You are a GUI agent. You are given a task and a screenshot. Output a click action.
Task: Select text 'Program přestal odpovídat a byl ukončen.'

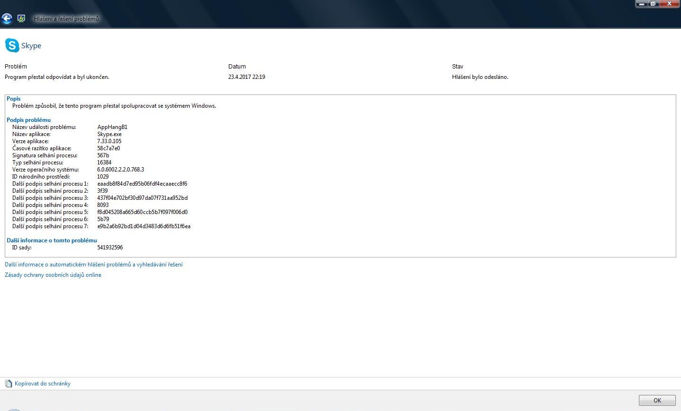57,77
